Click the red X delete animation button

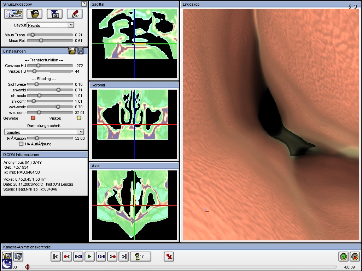click(169, 257)
